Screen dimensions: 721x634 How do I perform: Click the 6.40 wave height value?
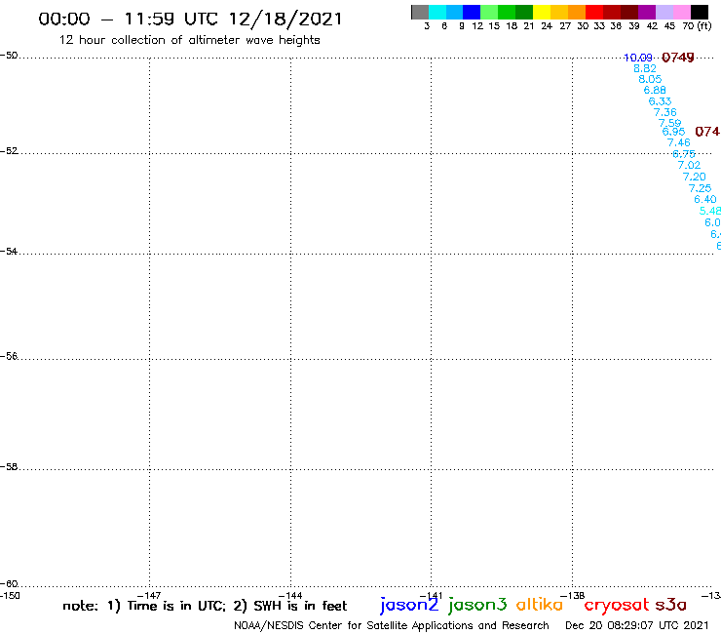704,199
